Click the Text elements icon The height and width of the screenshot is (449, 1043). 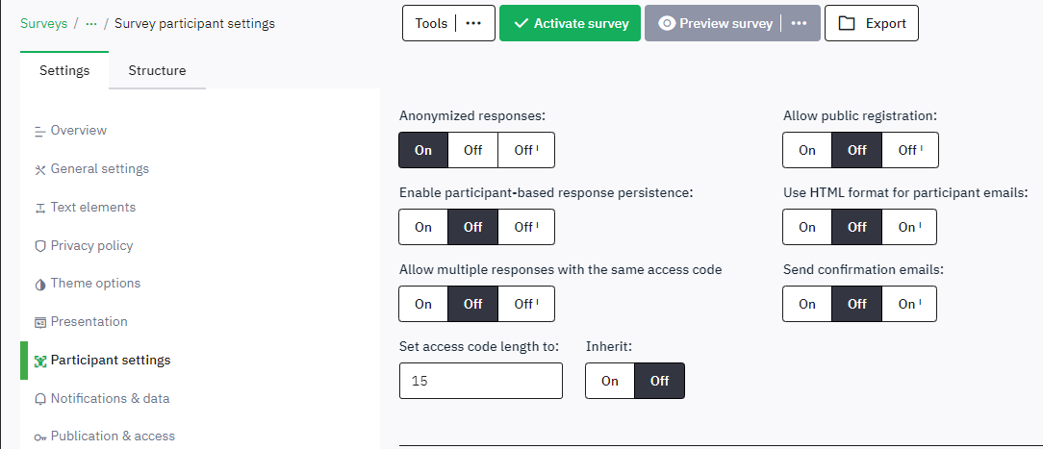(40, 208)
